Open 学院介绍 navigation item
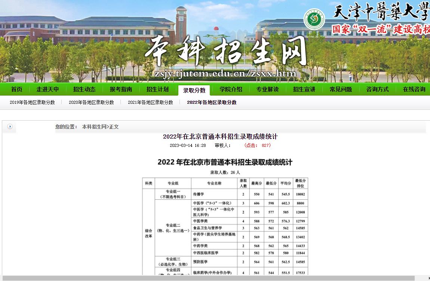This screenshot has width=430, height=281. (x=231, y=89)
